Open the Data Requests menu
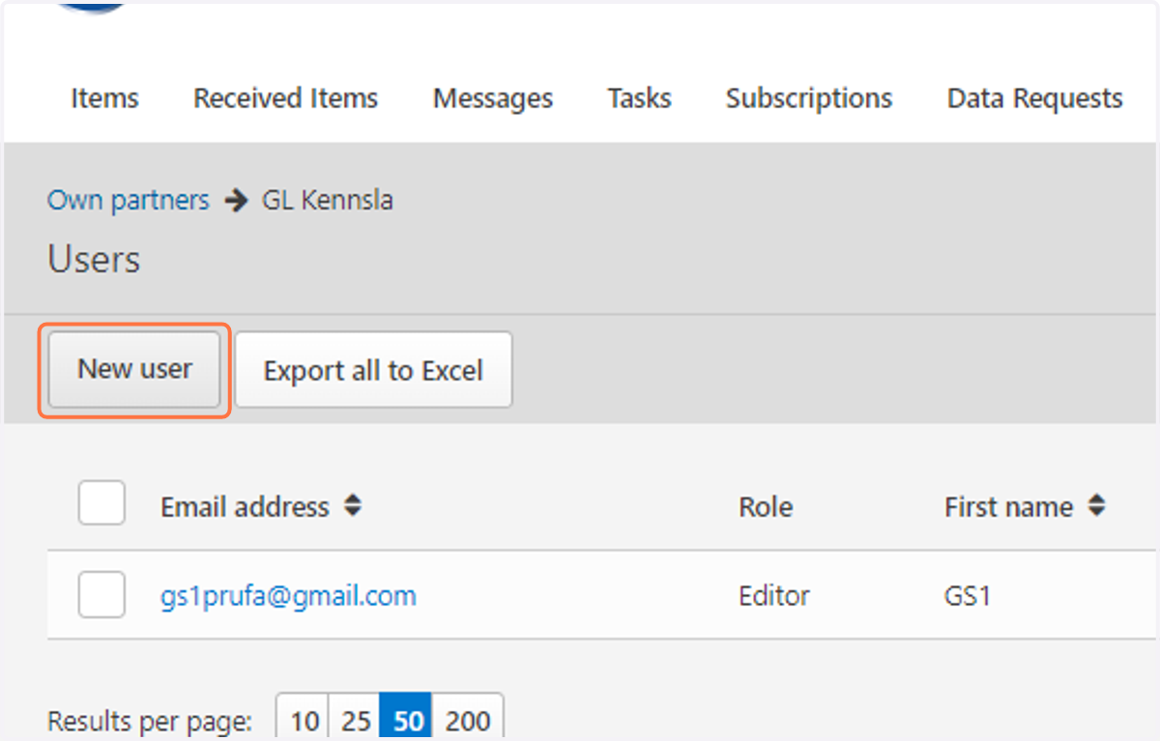The image size is (1160, 741). click(1034, 99)
